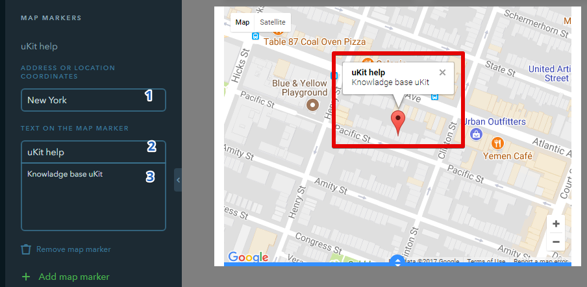Zoom out with the map minus button
Viewport: 587px width, 287px height.
556,242
